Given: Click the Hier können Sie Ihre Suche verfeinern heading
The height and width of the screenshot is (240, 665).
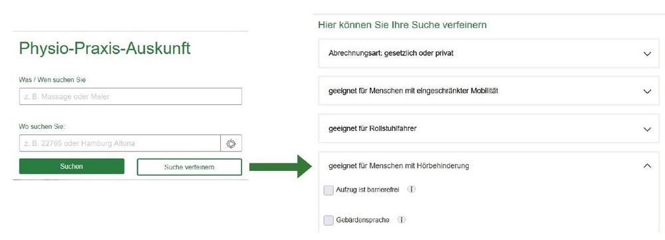Looking at the screenshot, I should pos(402,25).
